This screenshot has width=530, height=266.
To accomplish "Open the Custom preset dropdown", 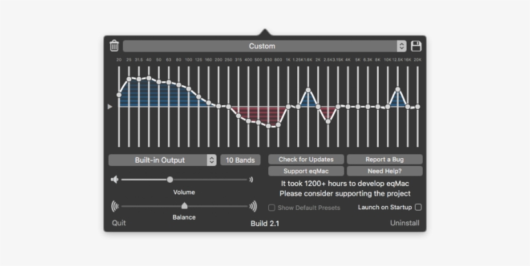I will coord(264,46).
